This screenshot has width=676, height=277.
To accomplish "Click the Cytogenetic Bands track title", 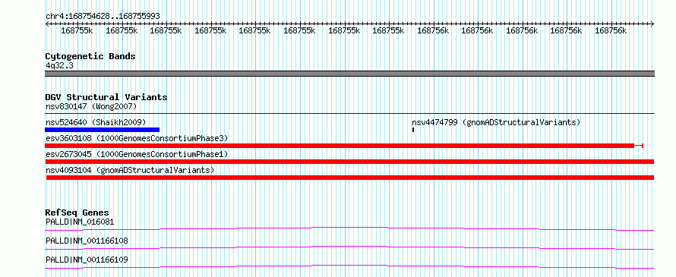I will (x=90, y=56).
